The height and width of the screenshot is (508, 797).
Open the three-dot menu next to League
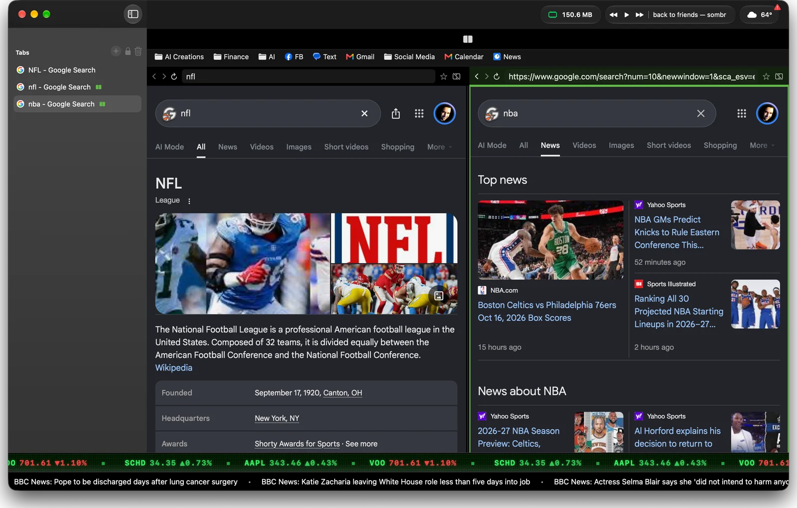tap(189, 201)
